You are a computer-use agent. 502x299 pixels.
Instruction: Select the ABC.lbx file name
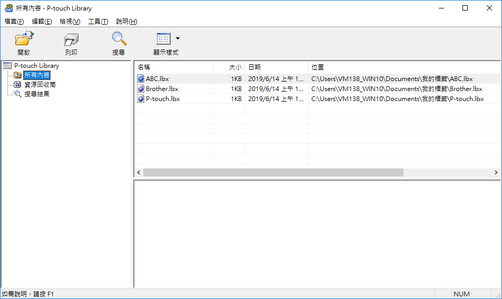click(x=157, y=78)
